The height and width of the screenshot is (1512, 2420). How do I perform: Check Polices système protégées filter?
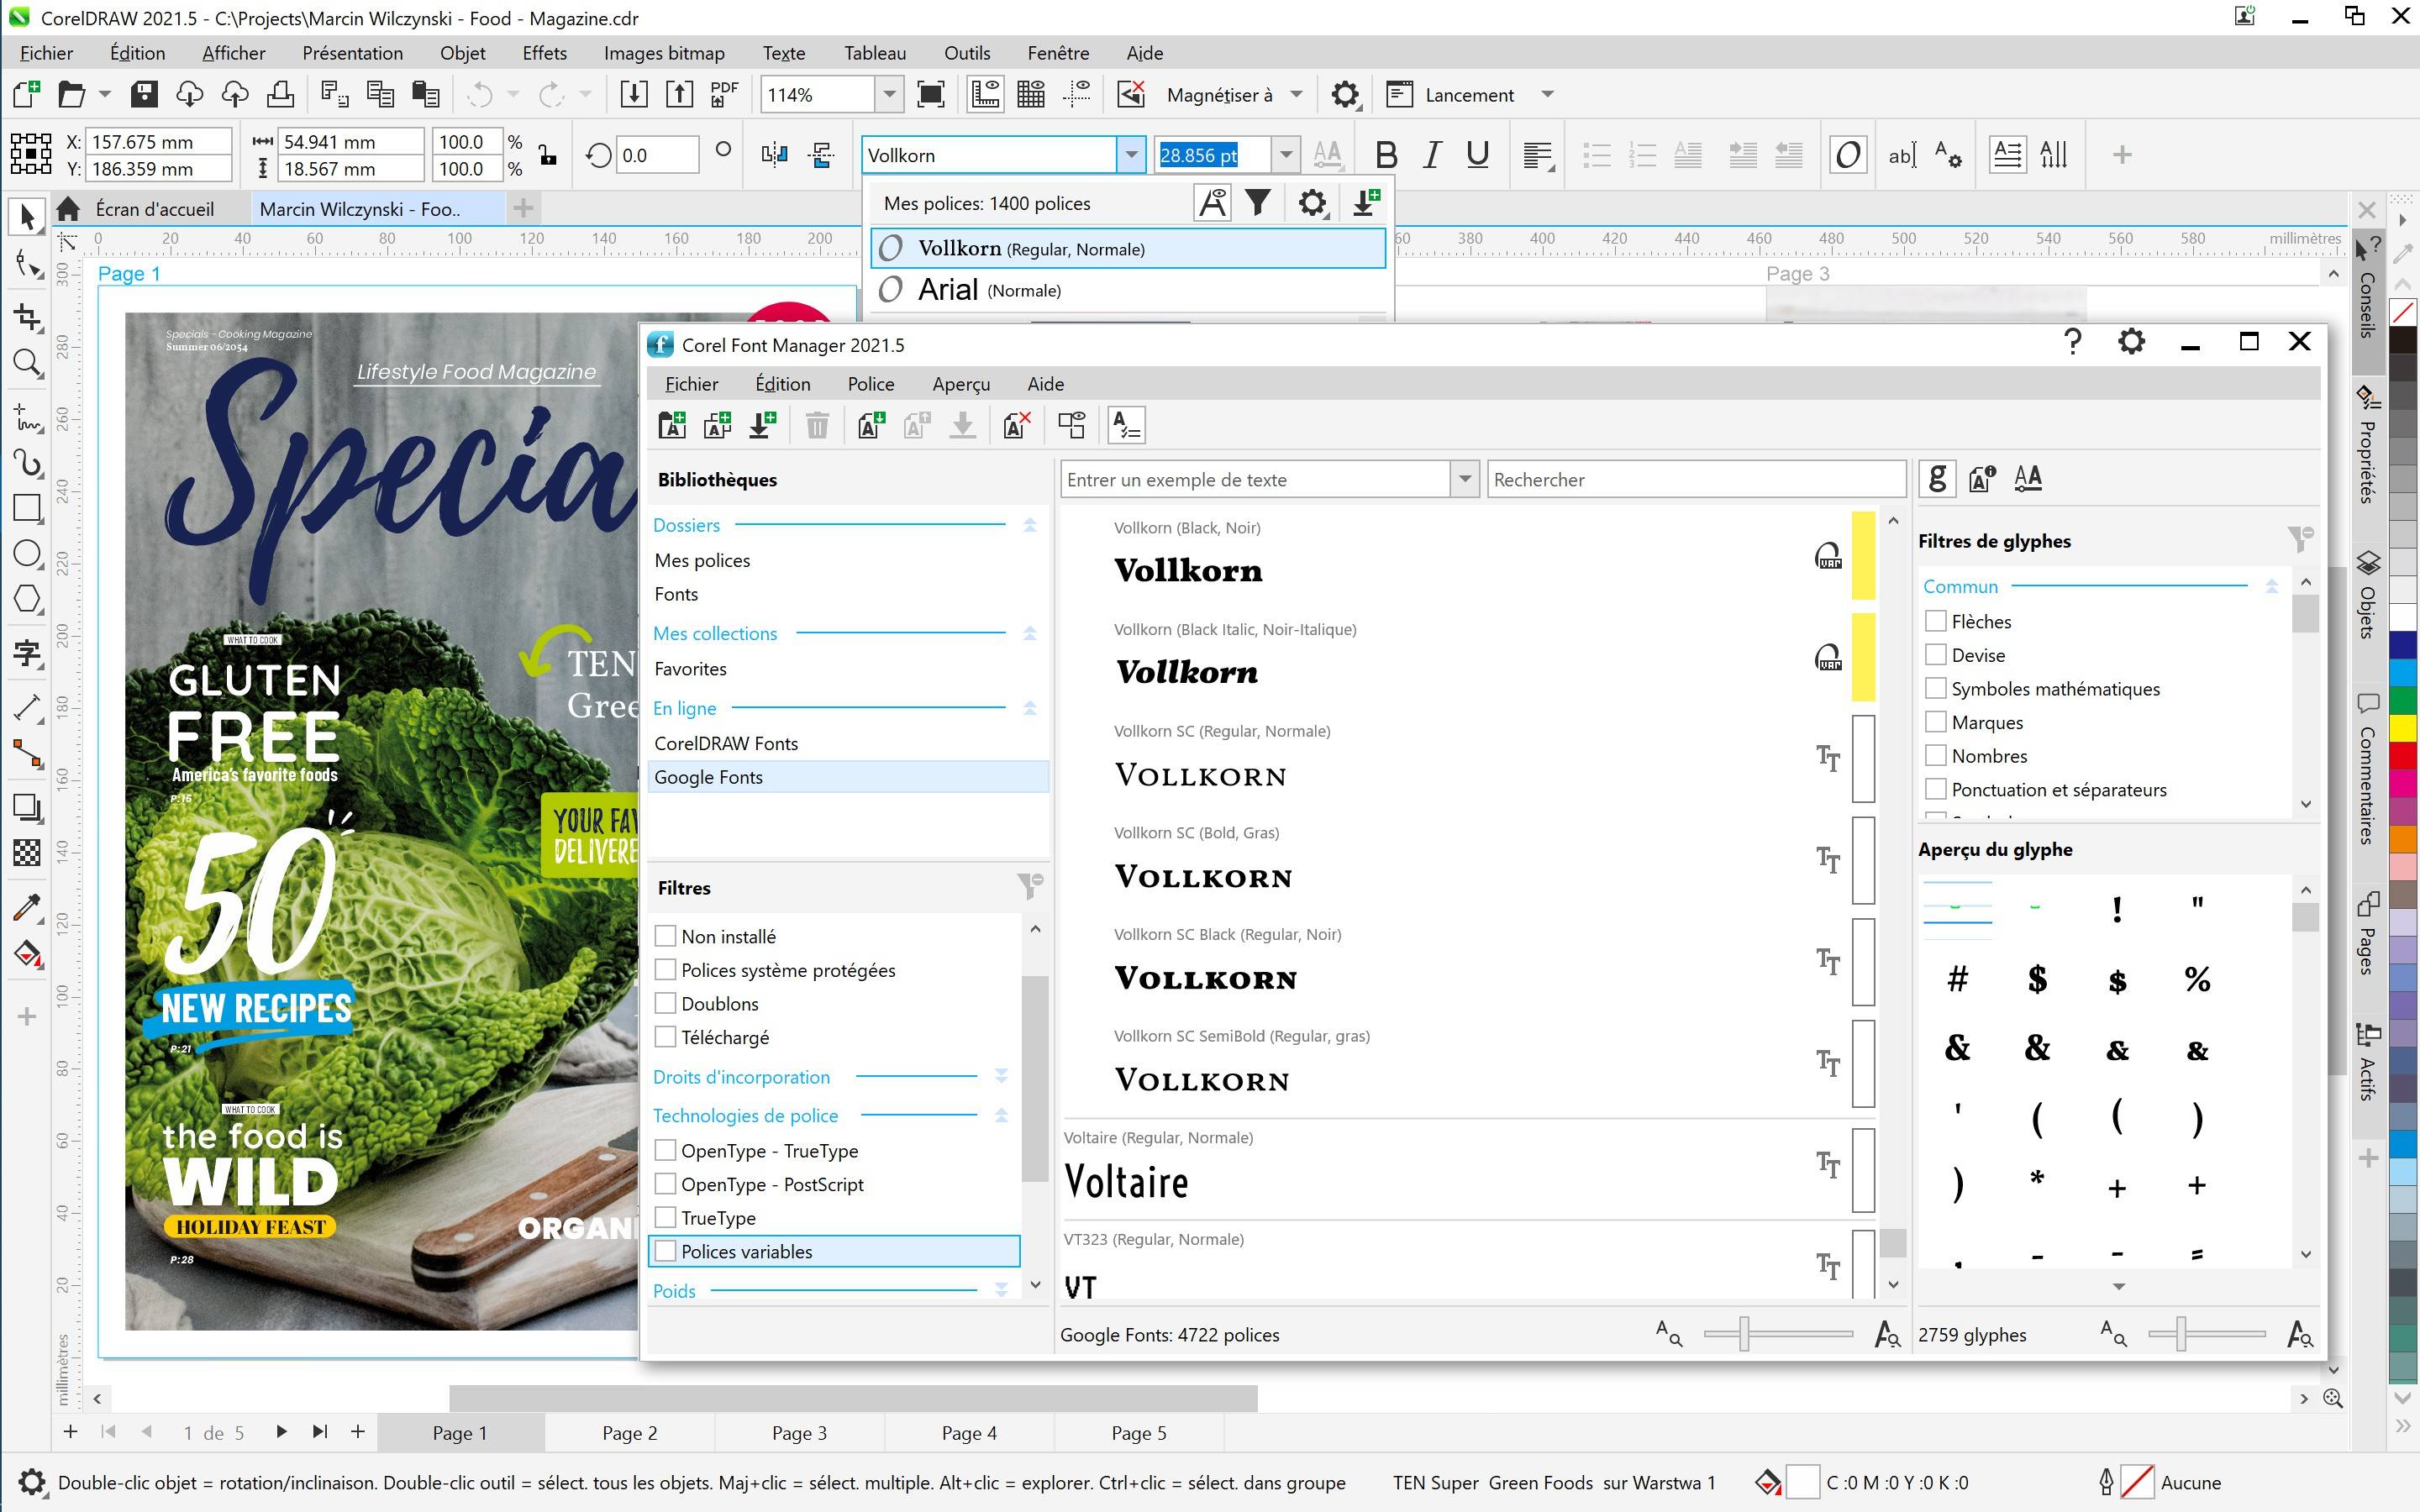click(665, 970)
